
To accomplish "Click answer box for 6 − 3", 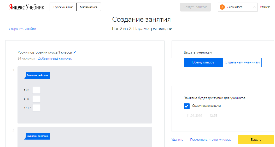I will [37, 99].
